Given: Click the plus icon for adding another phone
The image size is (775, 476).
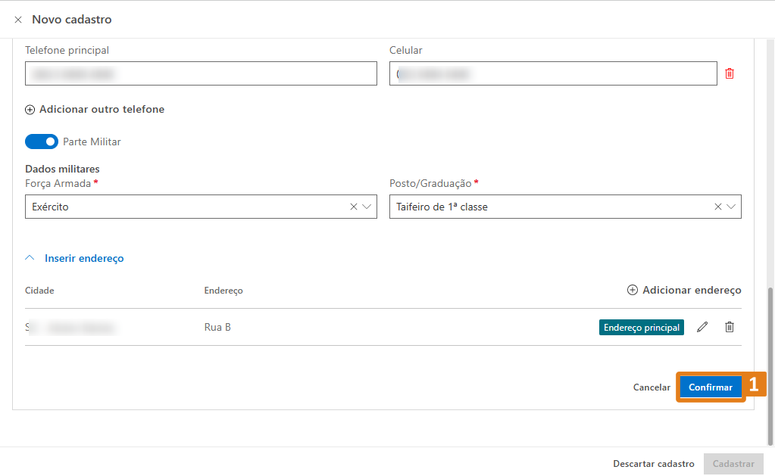Looking at the screenshot, I should point(30,110).
